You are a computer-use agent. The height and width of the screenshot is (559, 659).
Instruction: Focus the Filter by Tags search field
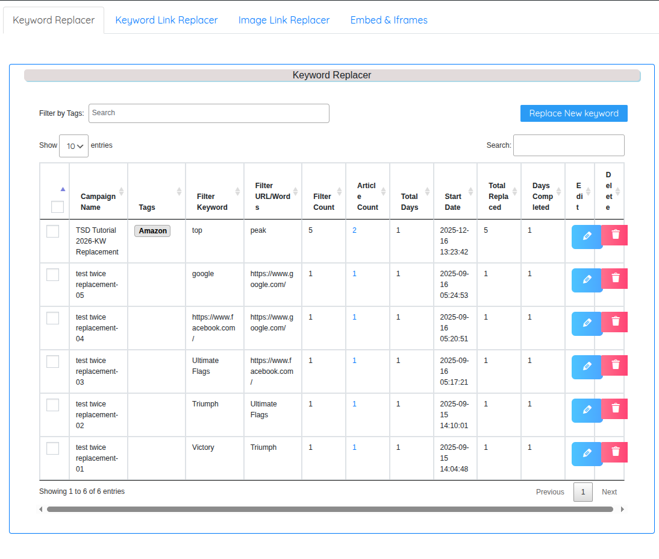(208, 113)
